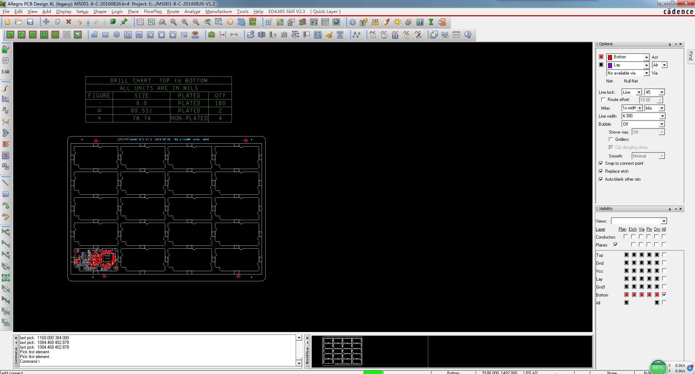The image size is (695, 374).
Task: Click the Gnd layer Pin color swatch
Action: pyautogui.click(x=649, y=263)
